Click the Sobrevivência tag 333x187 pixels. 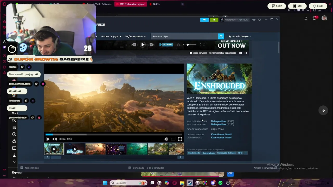208,153
